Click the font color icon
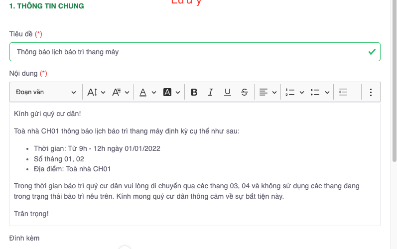This screenshot has width=397, height=249. 143,92
